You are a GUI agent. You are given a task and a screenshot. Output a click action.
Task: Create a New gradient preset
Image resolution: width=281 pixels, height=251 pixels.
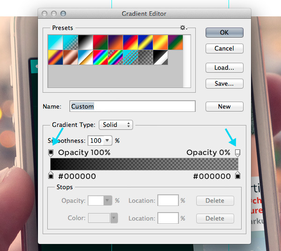click(224, 106)
